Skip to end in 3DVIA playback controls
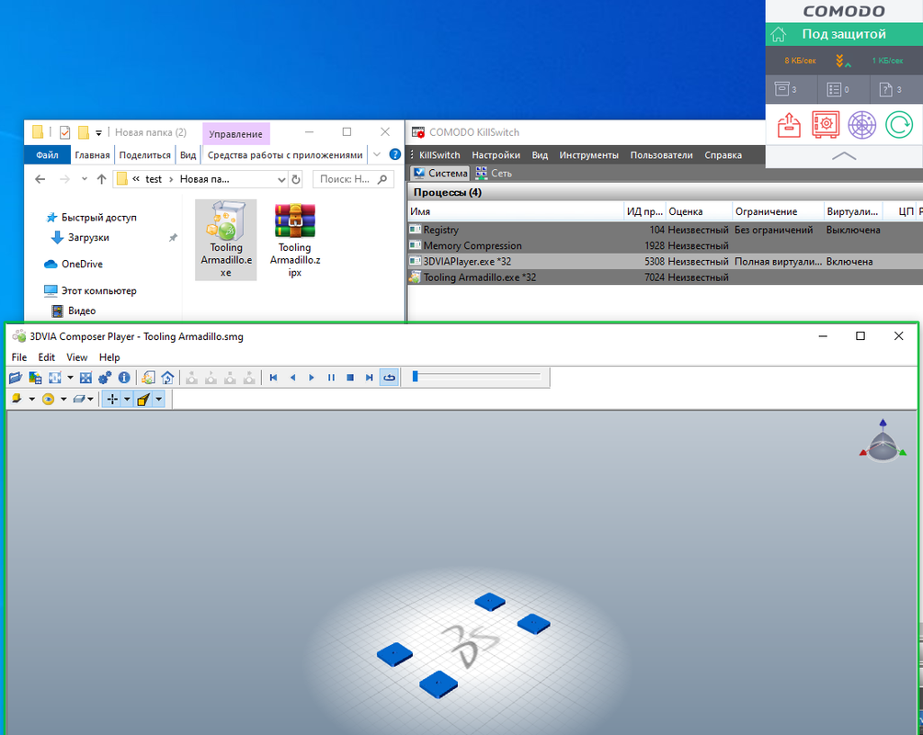Viewport: 923px width, 735px height. [x=370, y=378]
